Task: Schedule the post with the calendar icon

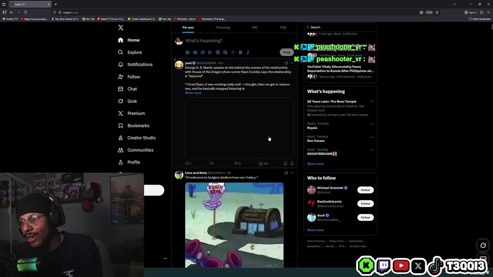Action: pyautogui.click(x=225, y=52)
